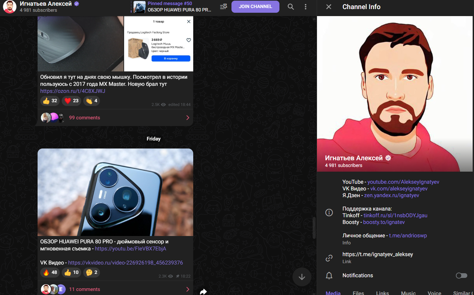The image size is (474, 295).
Task: Open the pinned messages list icon
Action: (223, 7)
